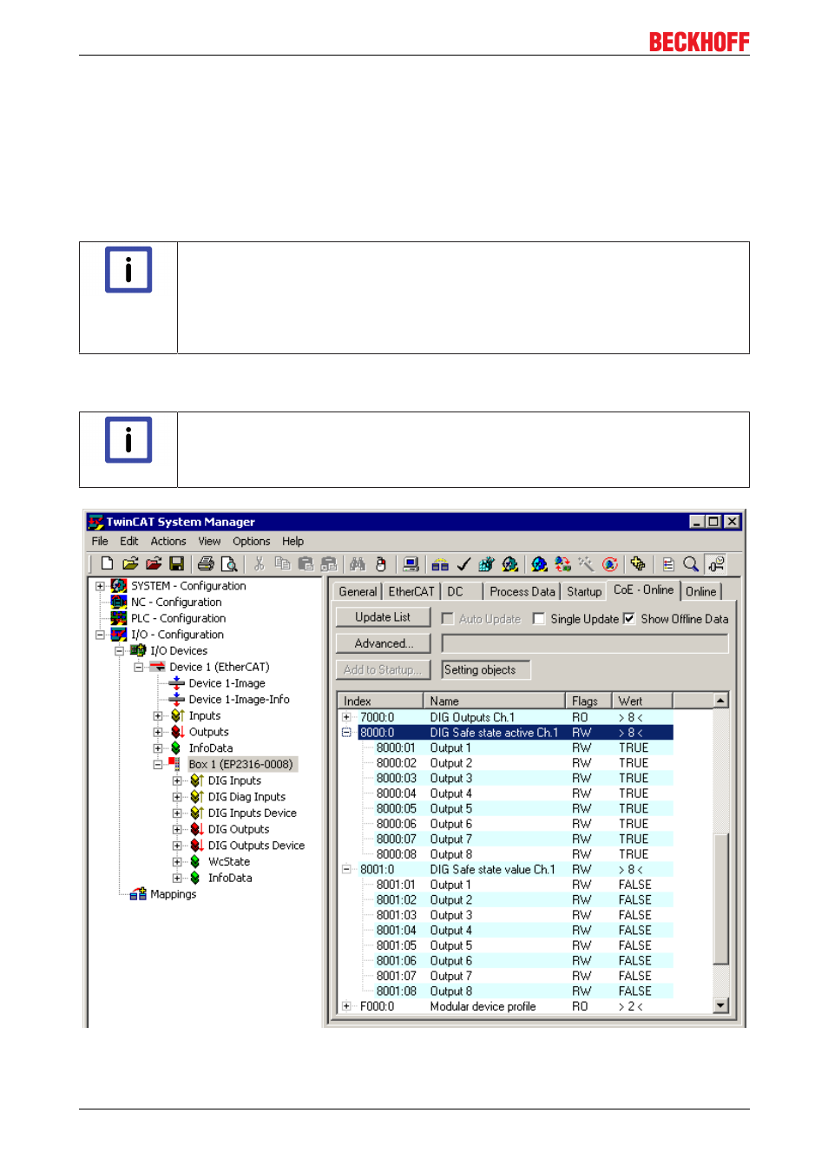Switch to the EtherCAT tab
This screenshot has height=1172, width=828.
pos(411,591)
